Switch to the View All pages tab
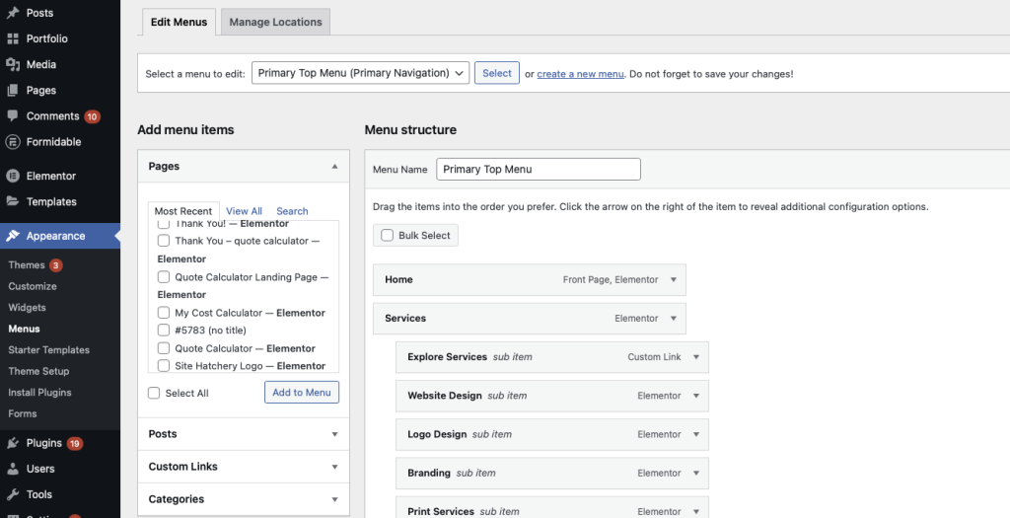The image size is (1010, 518). [x=245, y=211]
